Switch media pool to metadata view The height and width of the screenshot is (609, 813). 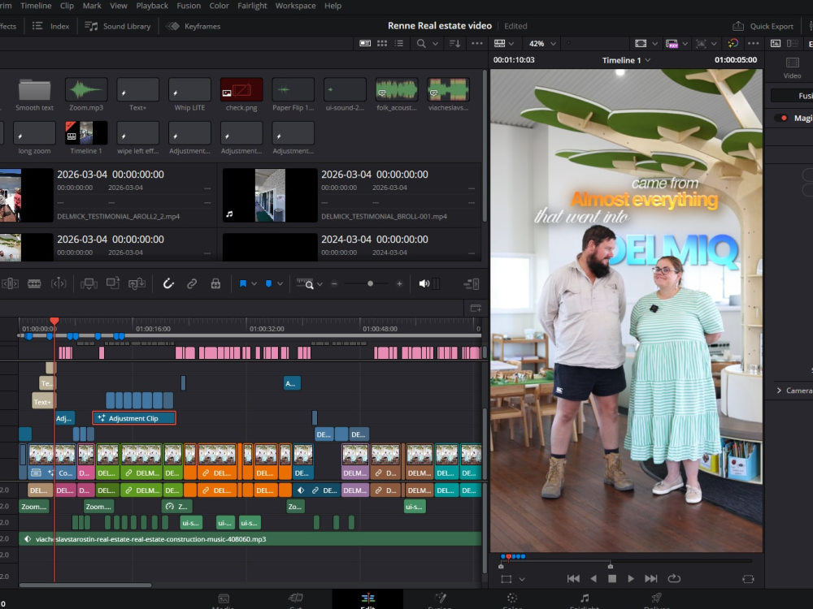365,44
